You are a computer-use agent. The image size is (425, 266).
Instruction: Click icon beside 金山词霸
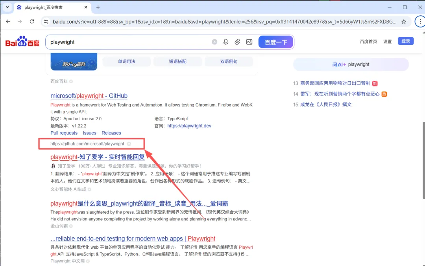coord(71,226)
